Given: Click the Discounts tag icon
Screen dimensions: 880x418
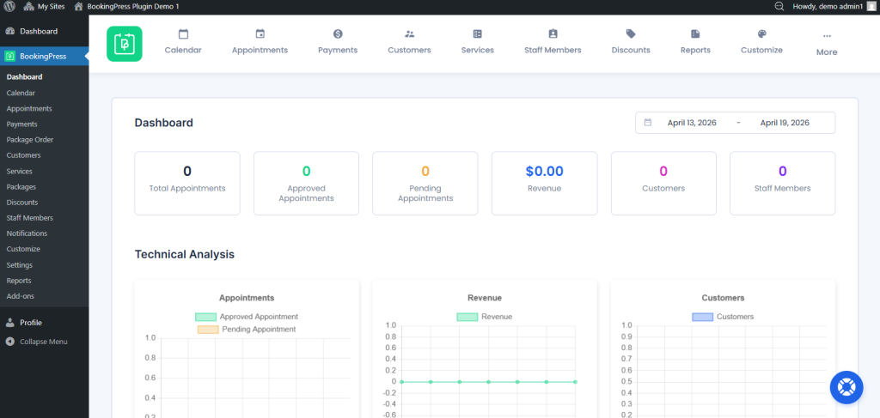Looking at the screenshot, I should coord(631,34).
